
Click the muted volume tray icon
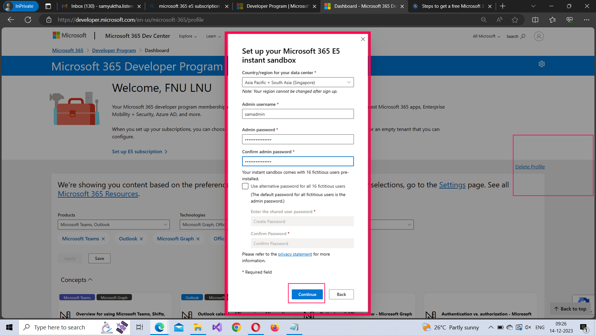tap(528, 327)
